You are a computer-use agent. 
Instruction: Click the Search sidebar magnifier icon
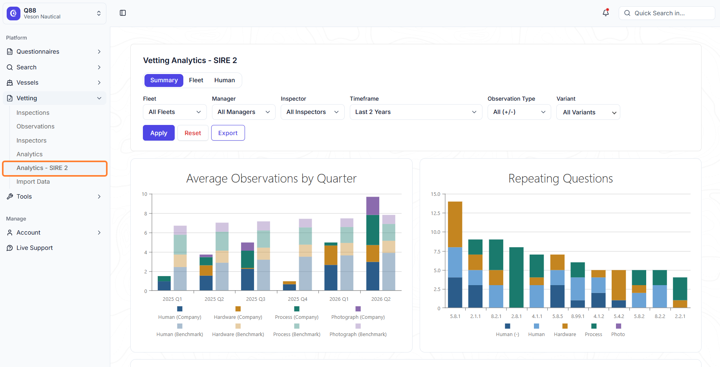10,67
